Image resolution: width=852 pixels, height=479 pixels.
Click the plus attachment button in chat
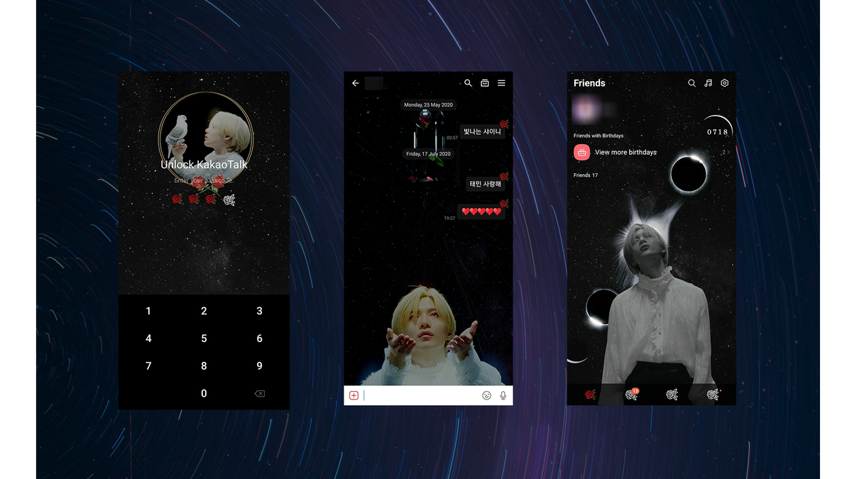[x=354, y=395]
